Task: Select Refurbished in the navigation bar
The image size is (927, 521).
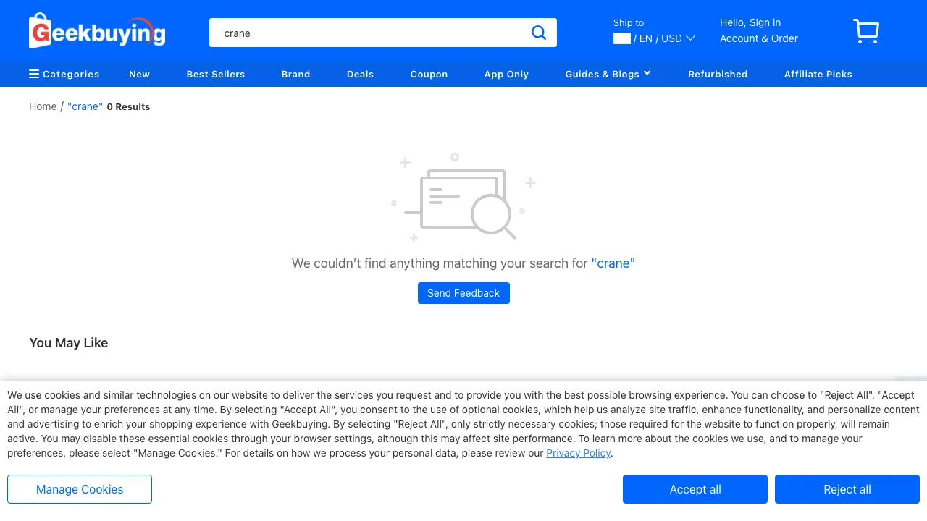Action: 718,74
